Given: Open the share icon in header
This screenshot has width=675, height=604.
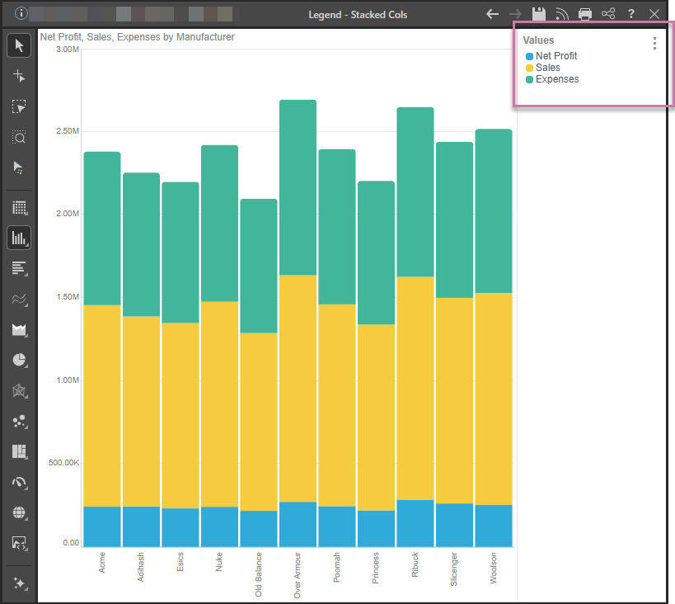Looking at the screenshot, I should tap(608, 14).
